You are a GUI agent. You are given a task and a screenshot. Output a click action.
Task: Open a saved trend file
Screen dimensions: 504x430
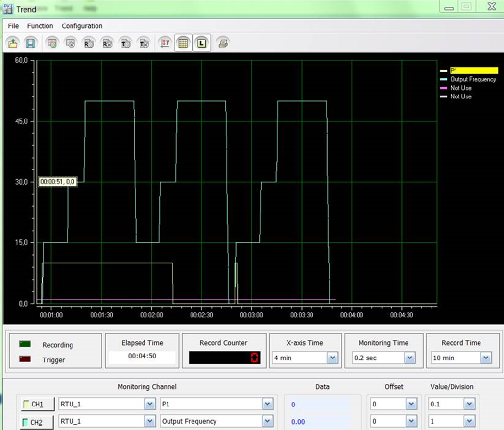13,43
